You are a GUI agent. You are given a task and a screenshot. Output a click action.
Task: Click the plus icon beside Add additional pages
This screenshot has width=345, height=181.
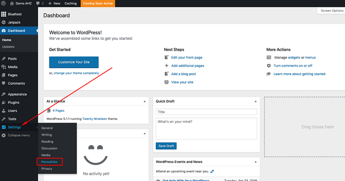tap(167, 65)
